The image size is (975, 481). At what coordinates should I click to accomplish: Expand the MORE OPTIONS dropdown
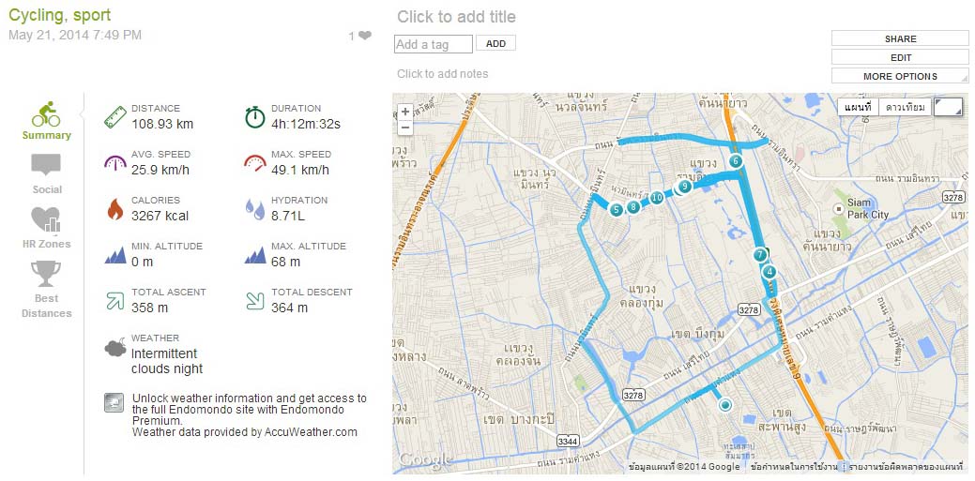pyautogui.click(x=900, y=77)
